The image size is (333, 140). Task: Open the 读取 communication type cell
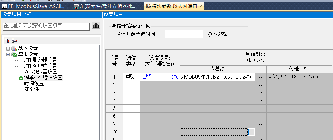131,77
